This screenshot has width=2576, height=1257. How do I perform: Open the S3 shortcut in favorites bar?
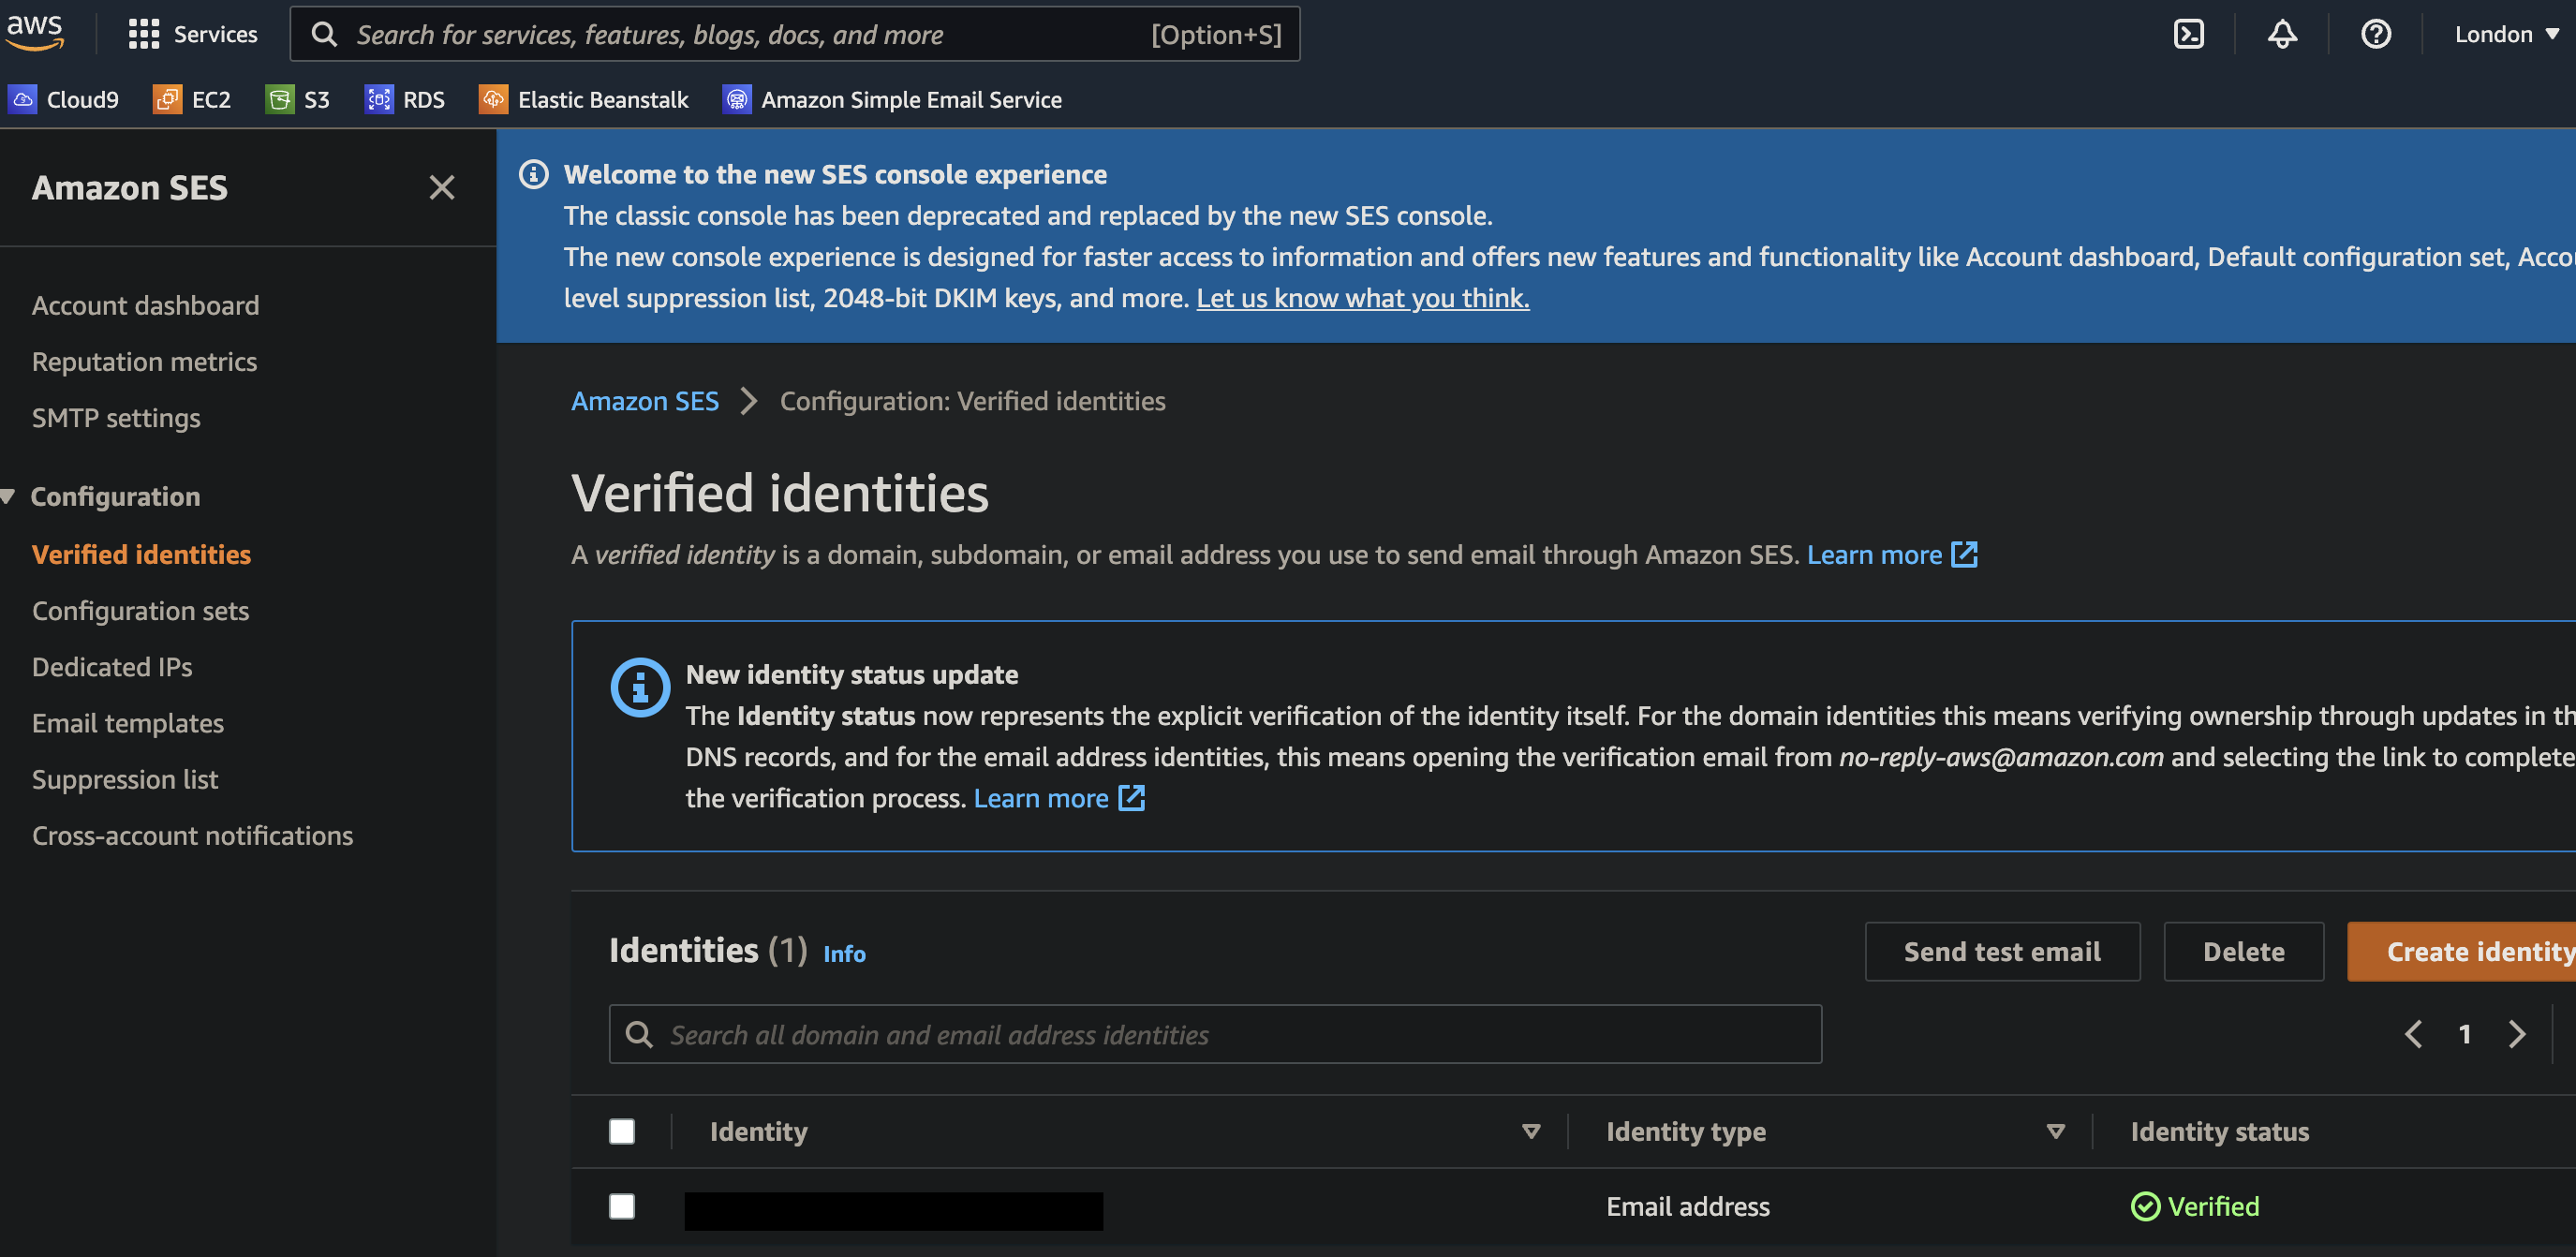click(x=298, y=99)
